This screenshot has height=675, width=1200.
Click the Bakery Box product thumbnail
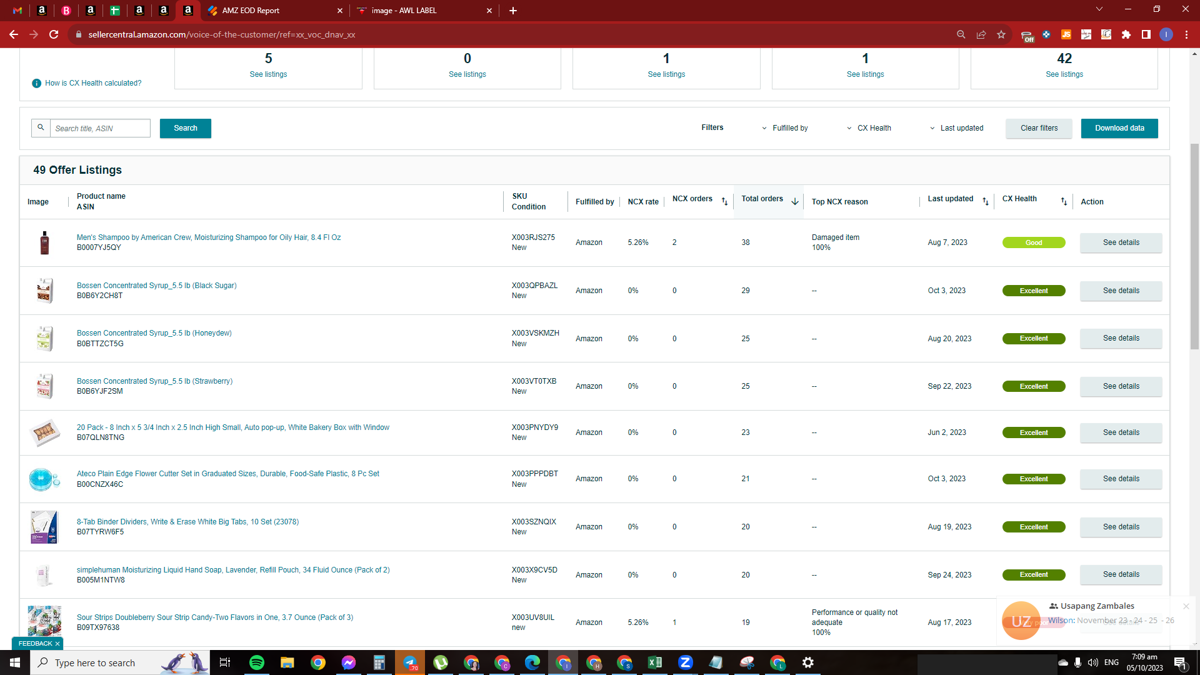pyautogui.click(x=45, y=432)
